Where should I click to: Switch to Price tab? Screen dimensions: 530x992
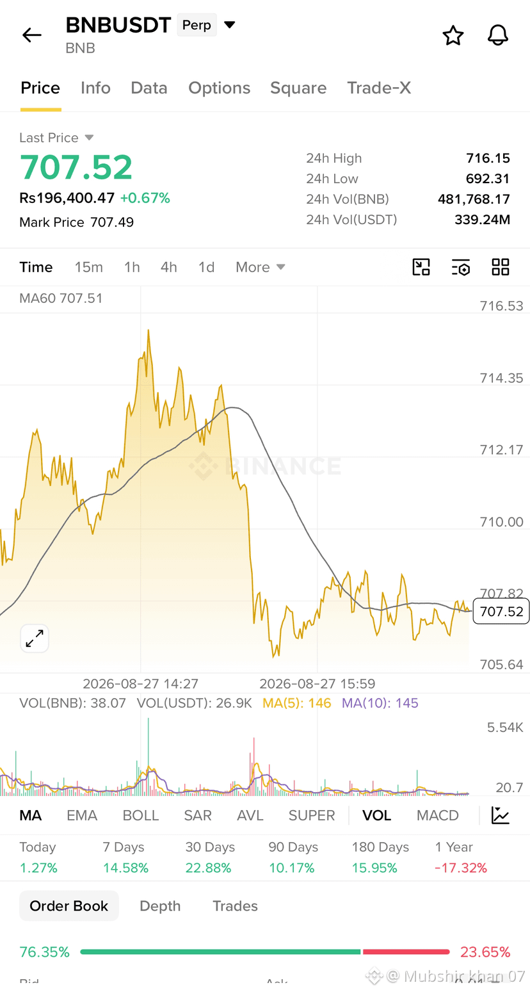(40, 88)
